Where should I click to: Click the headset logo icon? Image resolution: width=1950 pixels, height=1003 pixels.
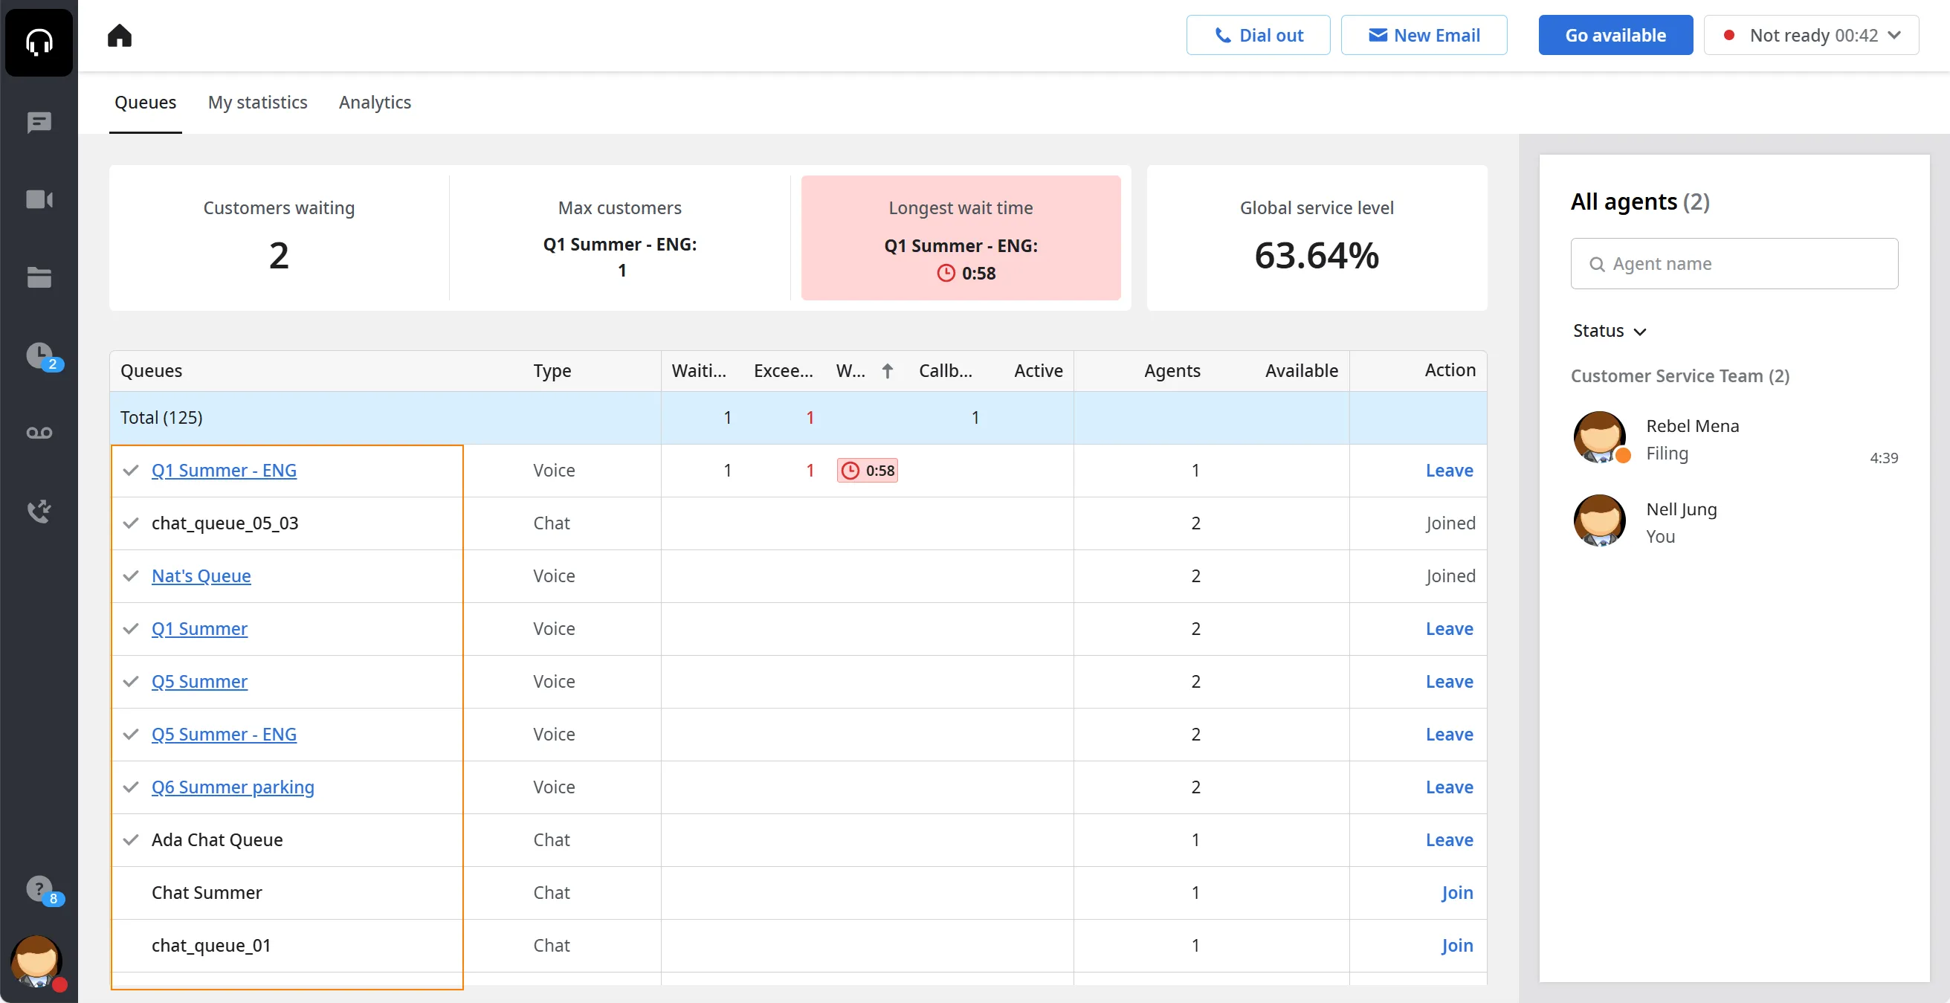tap(39, 42)
